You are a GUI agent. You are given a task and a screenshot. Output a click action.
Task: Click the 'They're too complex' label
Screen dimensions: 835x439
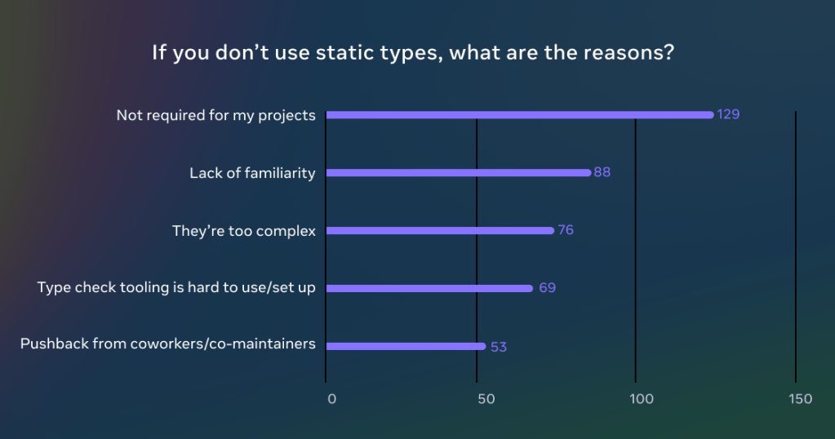click(x=243, y=231)
